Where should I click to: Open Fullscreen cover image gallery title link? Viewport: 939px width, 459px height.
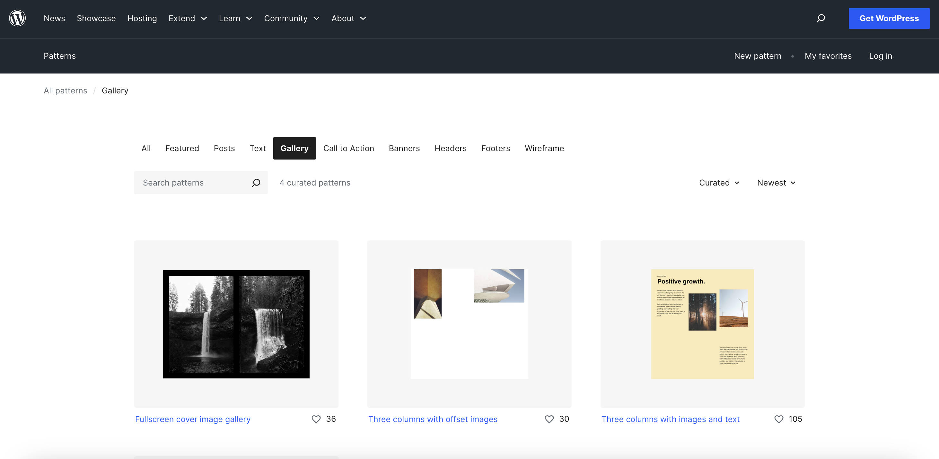(193, 419)
